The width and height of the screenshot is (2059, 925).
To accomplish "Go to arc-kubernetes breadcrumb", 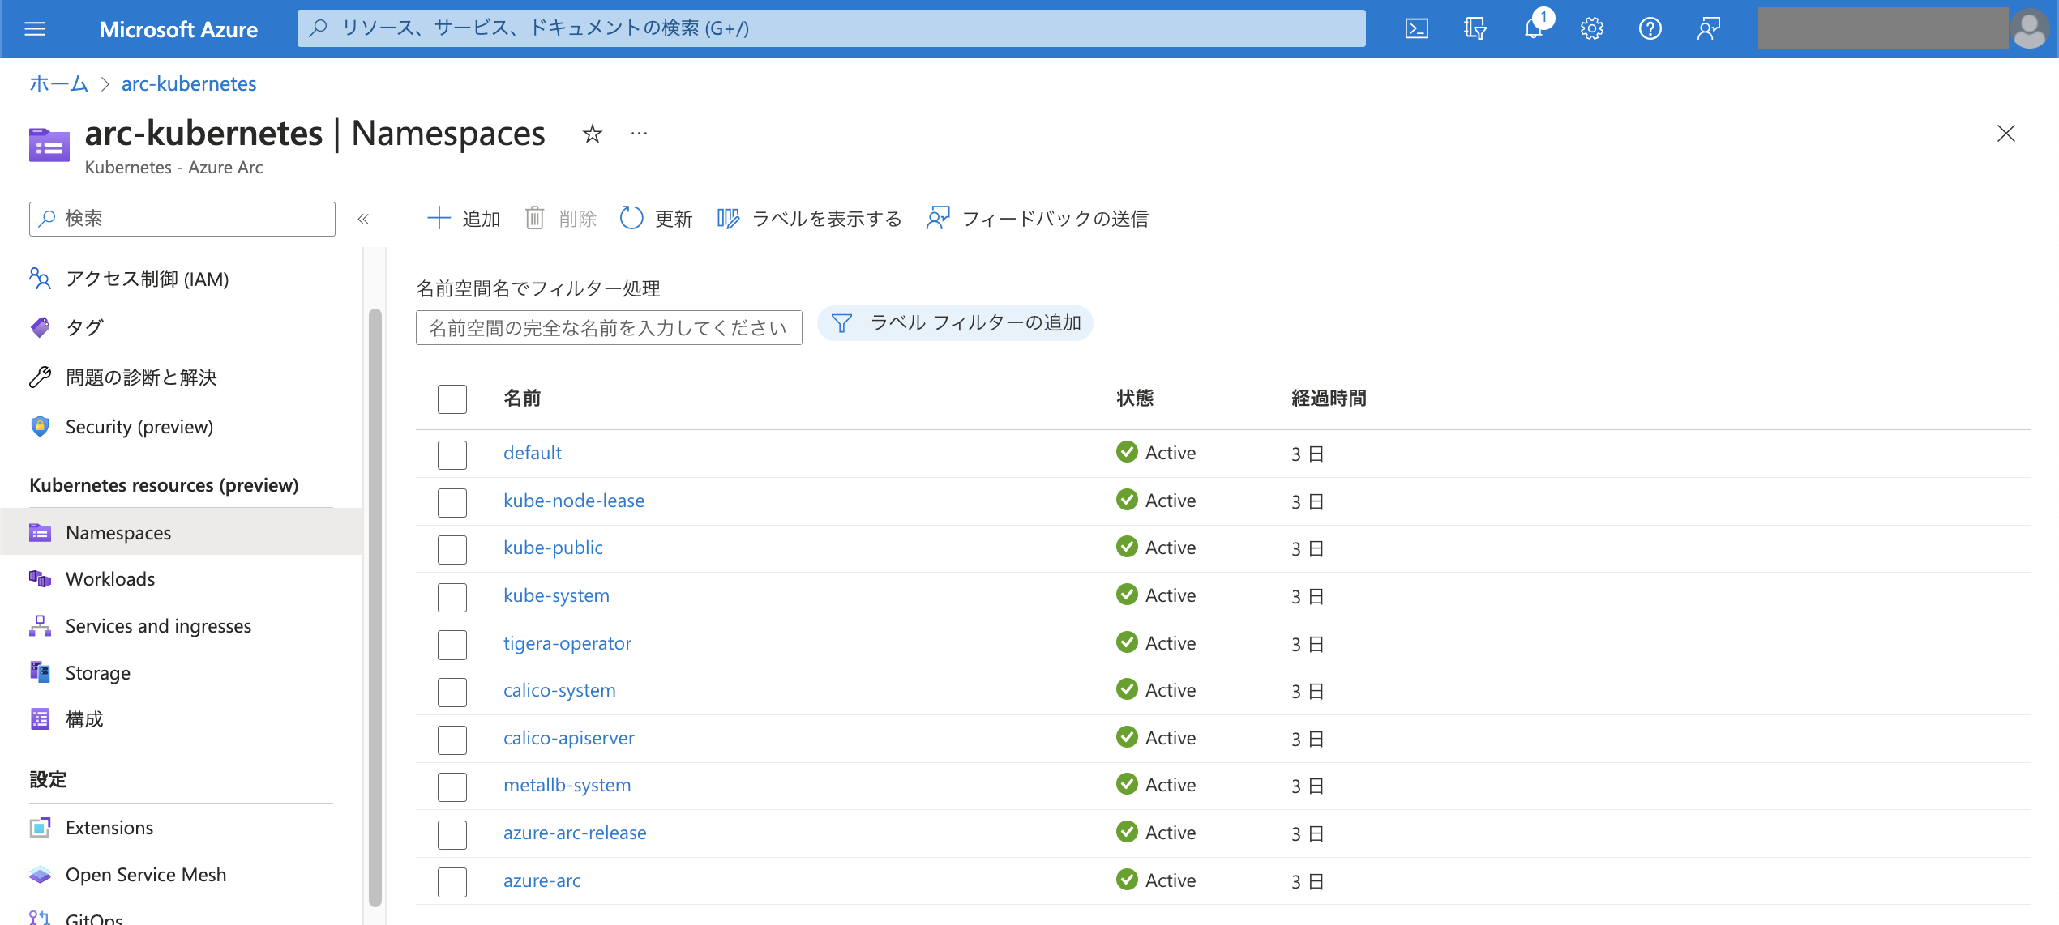I will coord(189,83).
